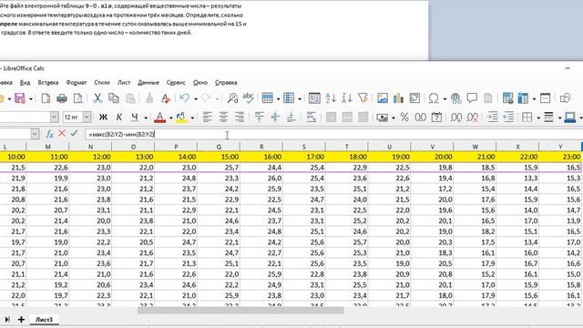Viewport: 583px width, 328px height.
Task: Increase indent
Action: [493, 118]
